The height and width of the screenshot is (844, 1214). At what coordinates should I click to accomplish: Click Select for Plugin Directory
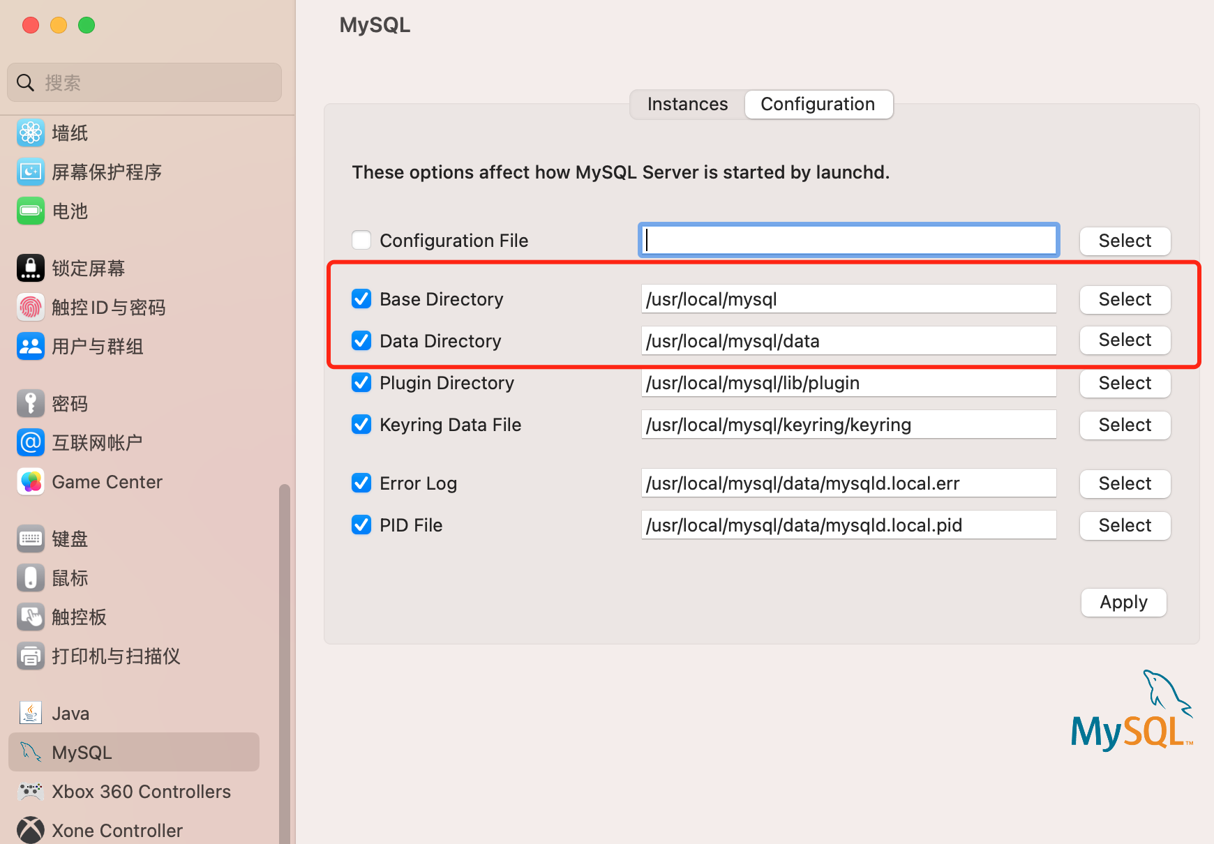pos(1125,383)
